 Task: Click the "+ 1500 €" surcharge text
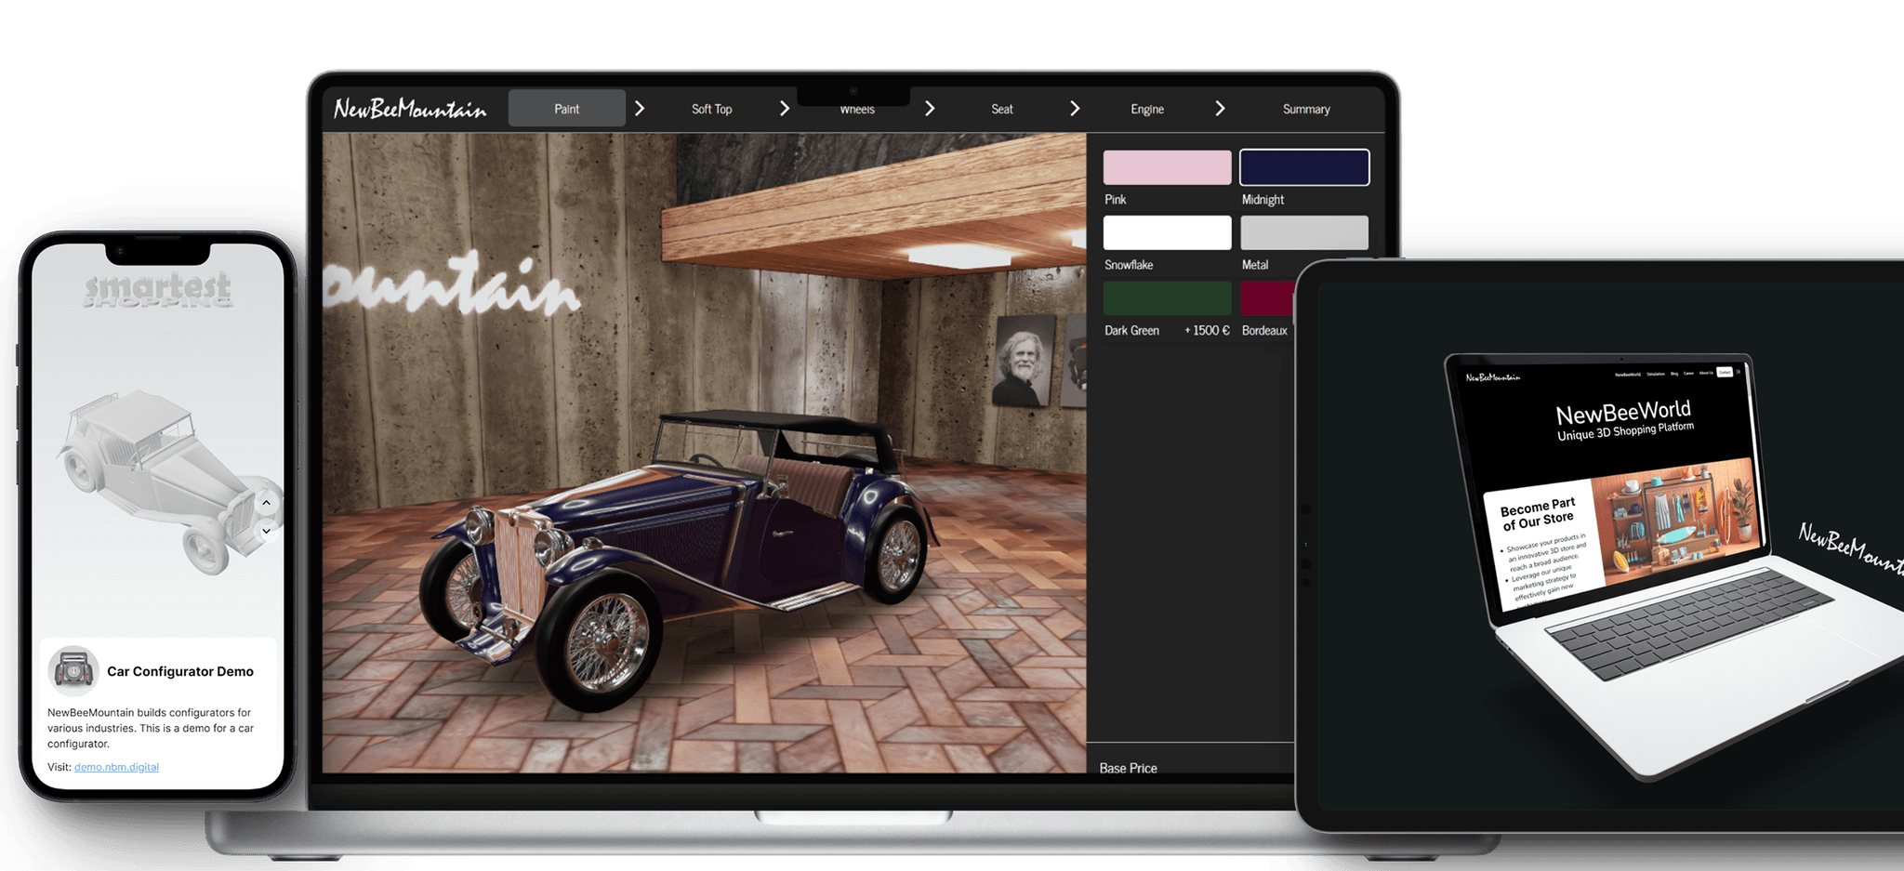tap(1207, 331)
